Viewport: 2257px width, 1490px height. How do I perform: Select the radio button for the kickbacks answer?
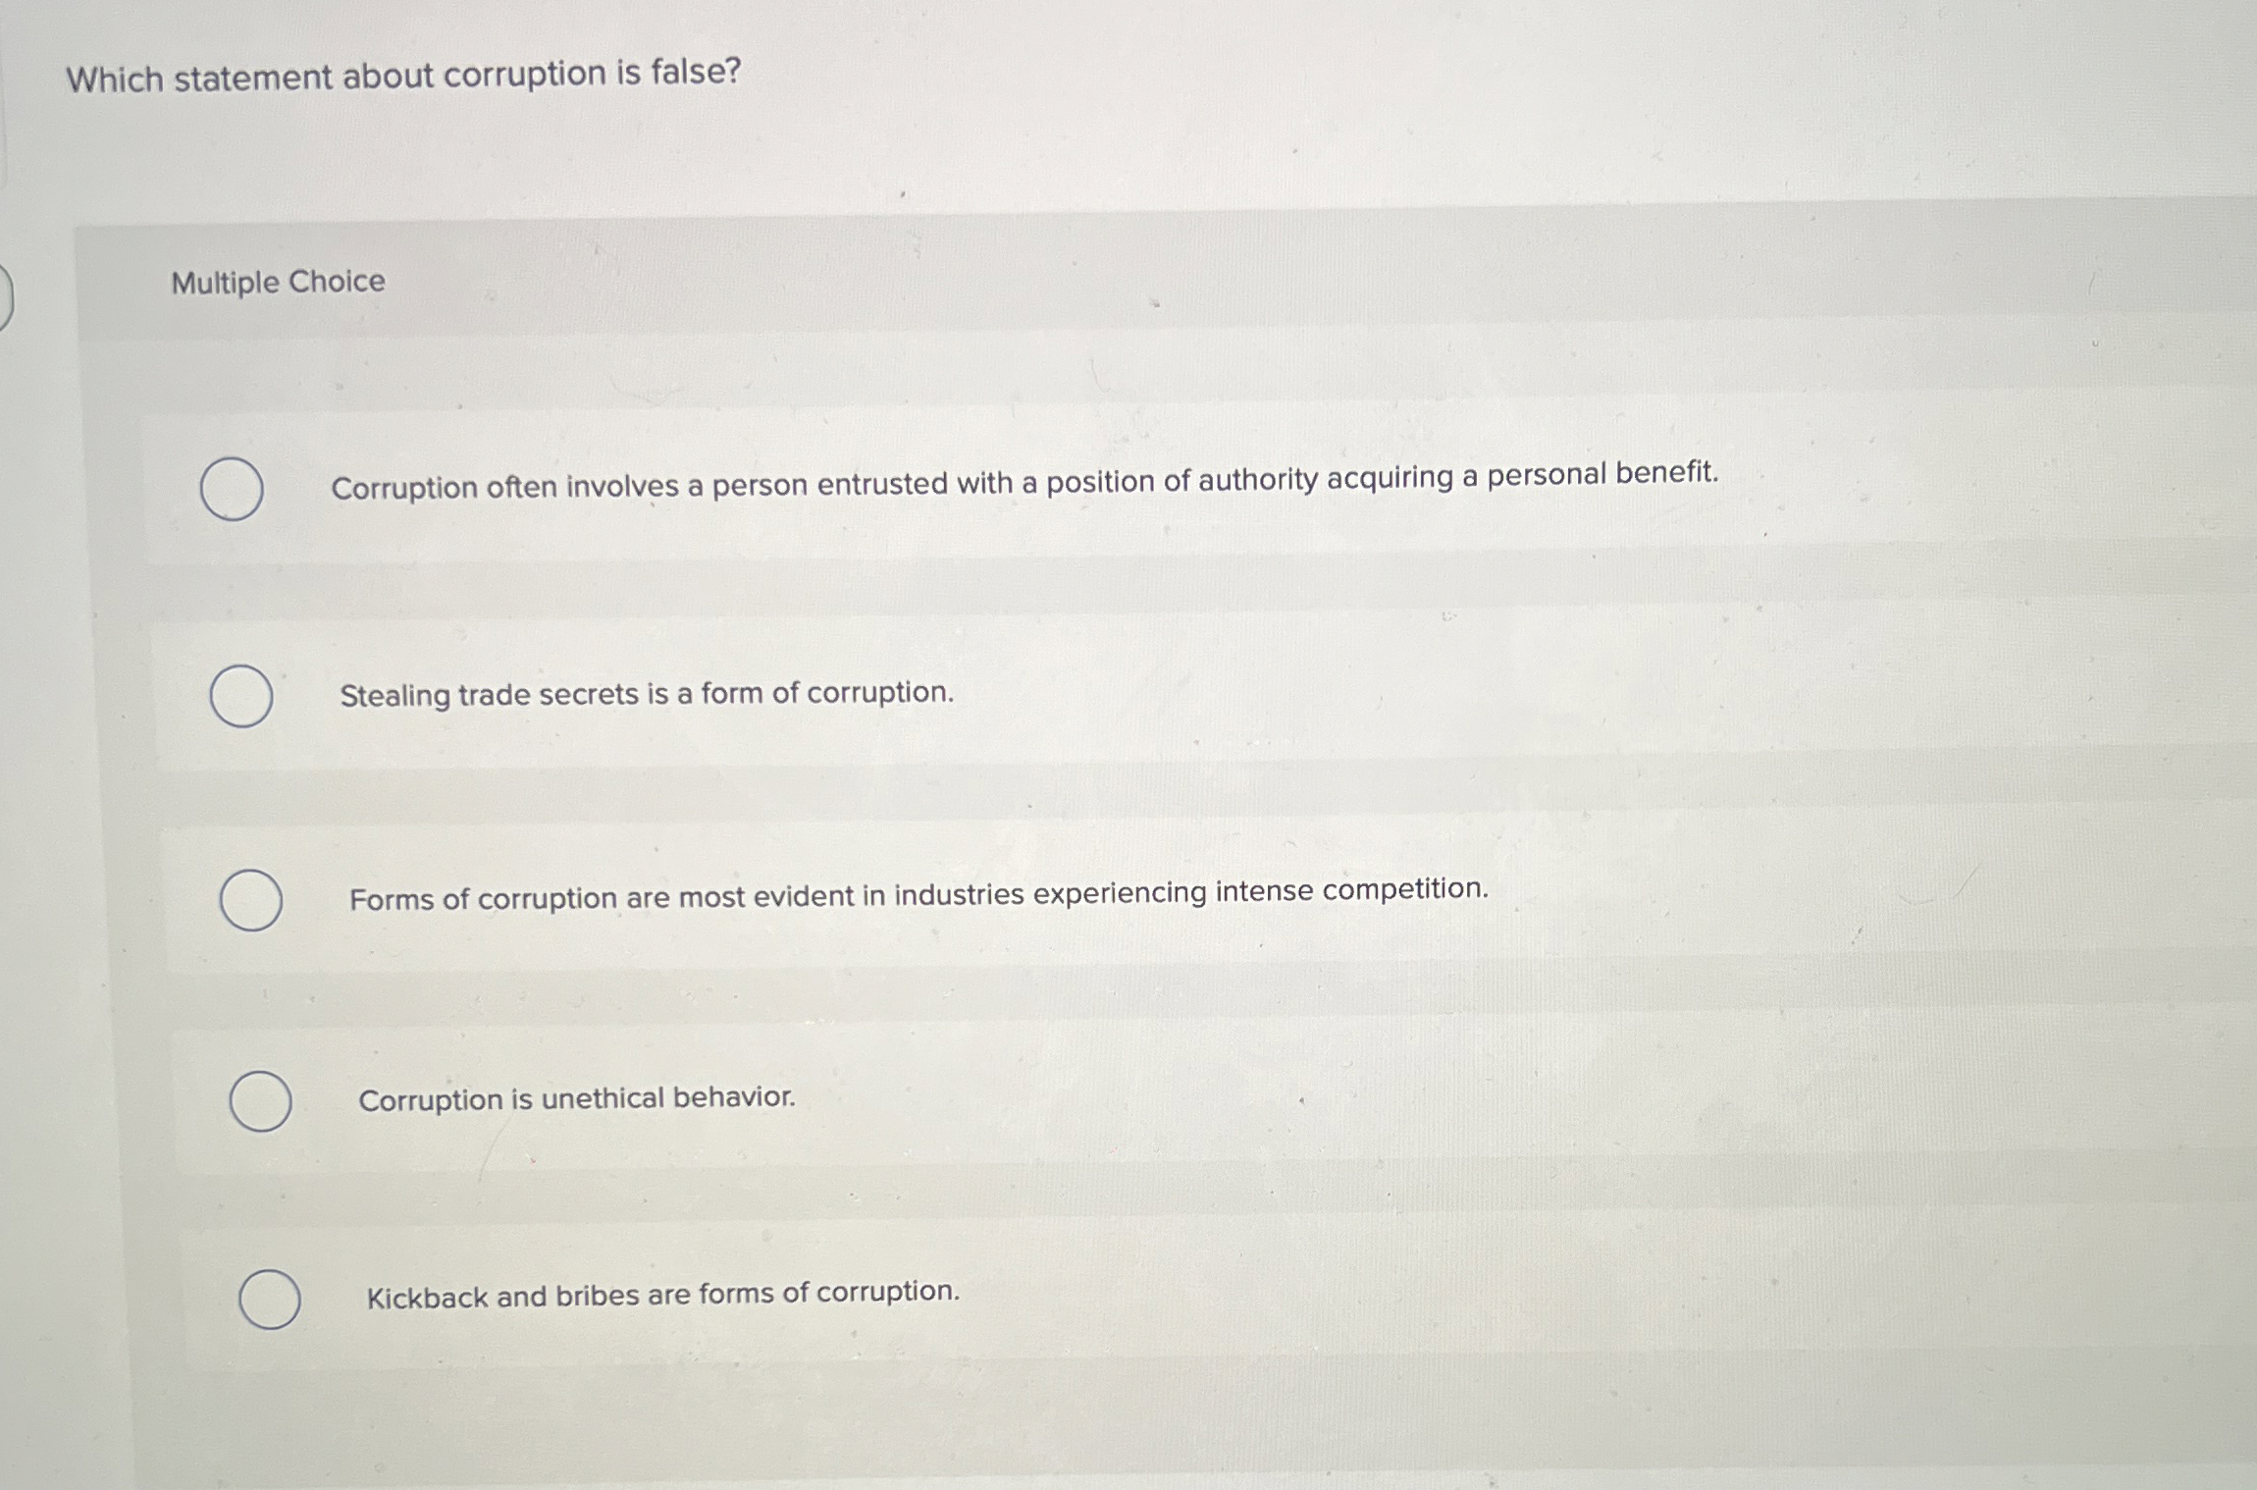(x=270, y=1298)
